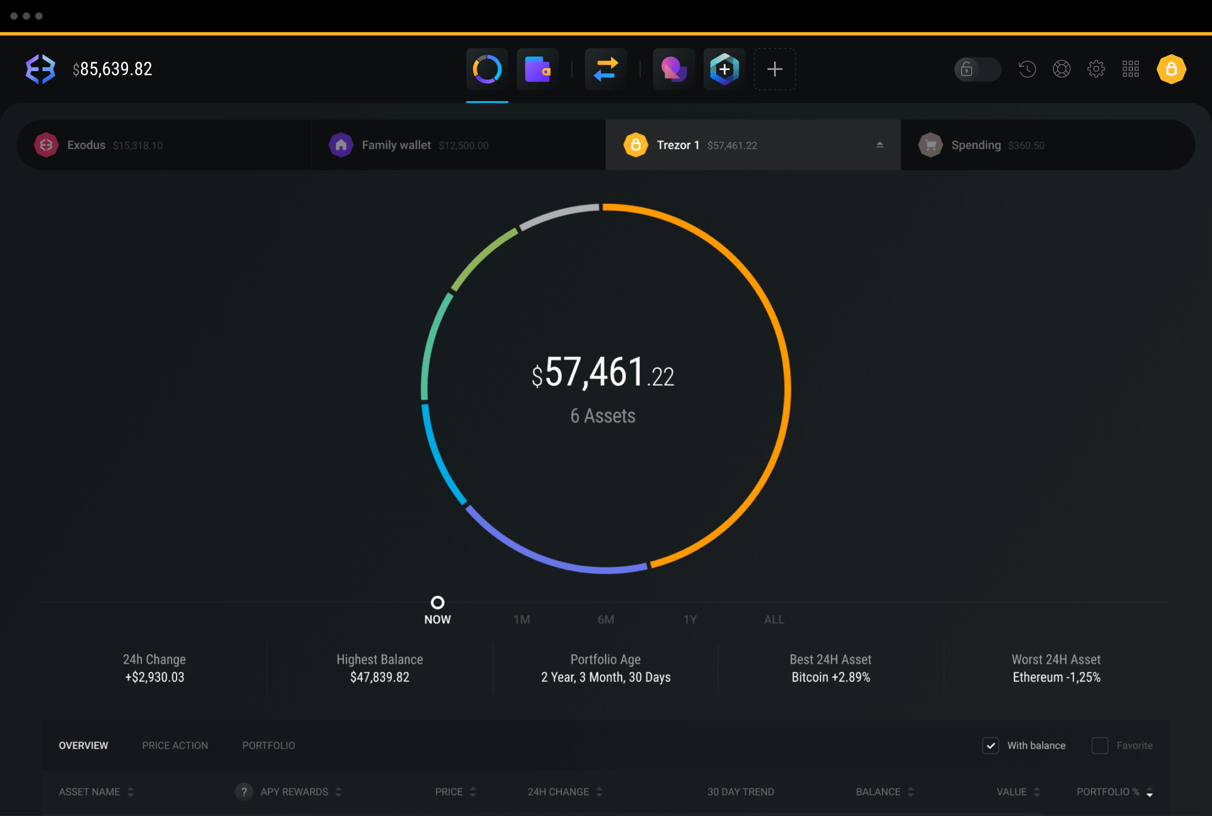This screenshot has width=1212, height=816.
Task: Select the ALL time period
Action: [x=773, y=618]
